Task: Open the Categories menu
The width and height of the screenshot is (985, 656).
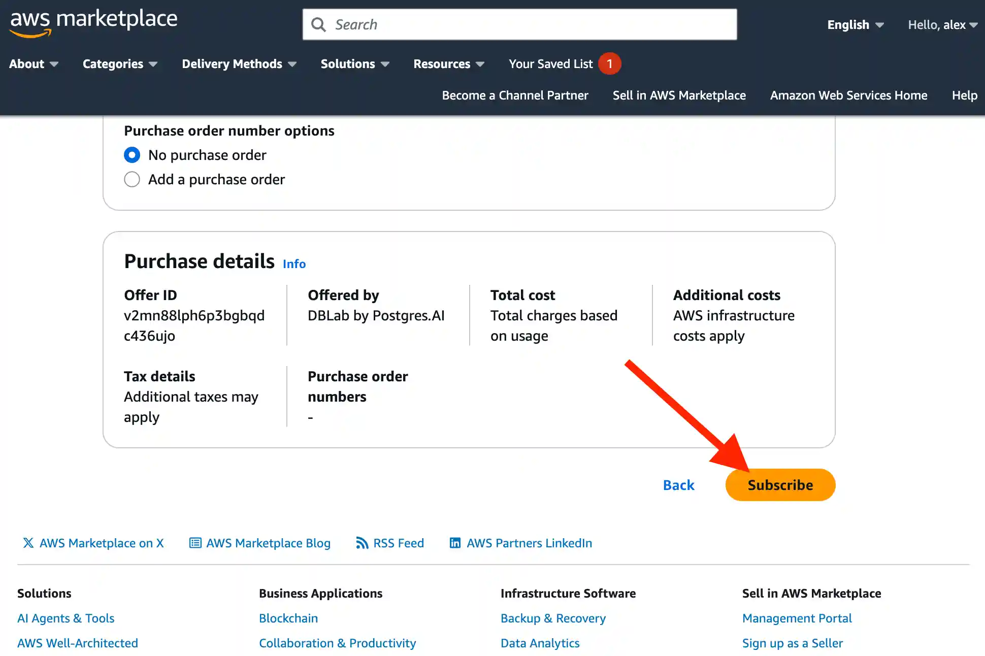Action: (119, 63)
